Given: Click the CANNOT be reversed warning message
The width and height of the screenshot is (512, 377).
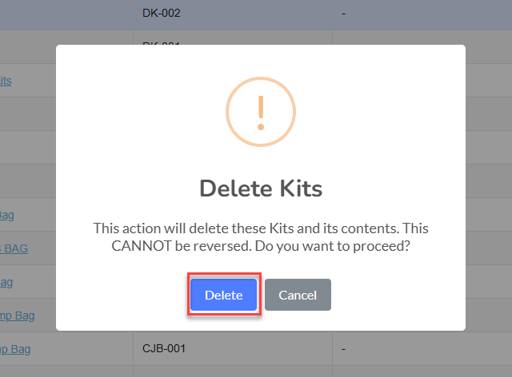Looking at the screenshot, I should (261, 237).
